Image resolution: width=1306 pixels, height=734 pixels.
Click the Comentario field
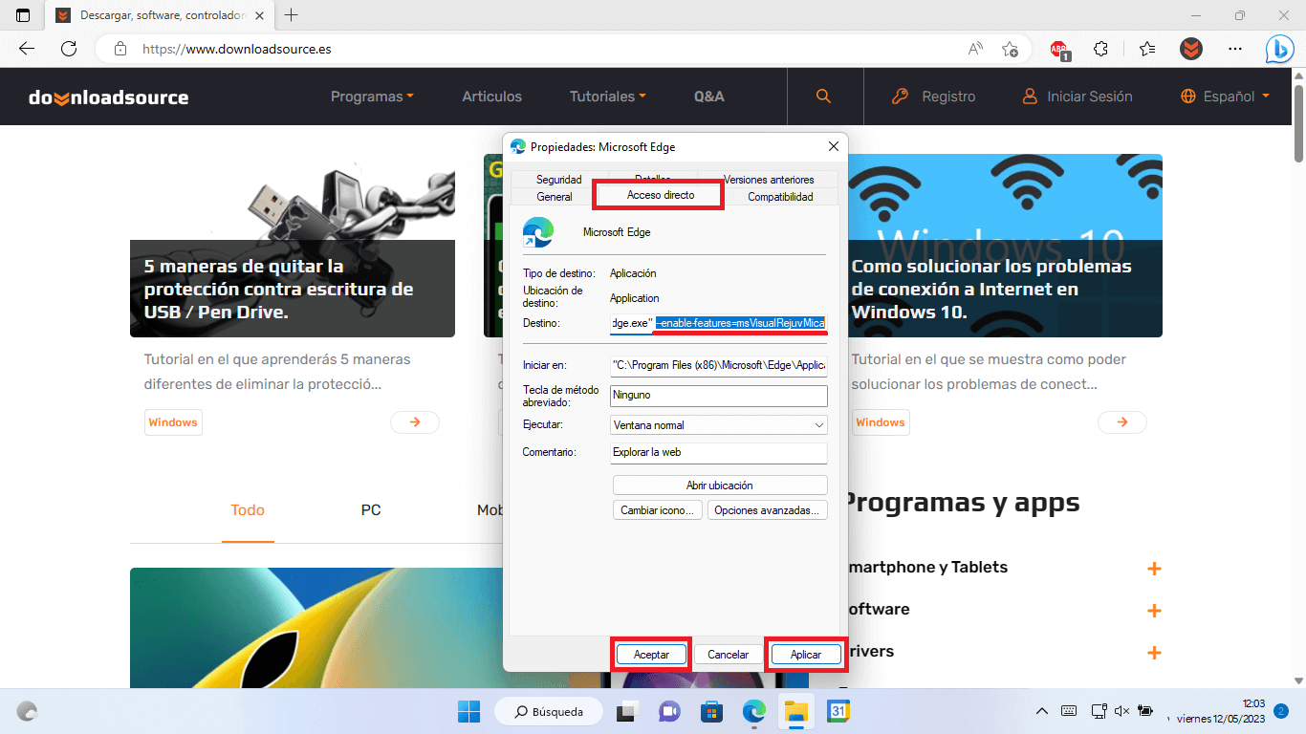click(719, 452)
